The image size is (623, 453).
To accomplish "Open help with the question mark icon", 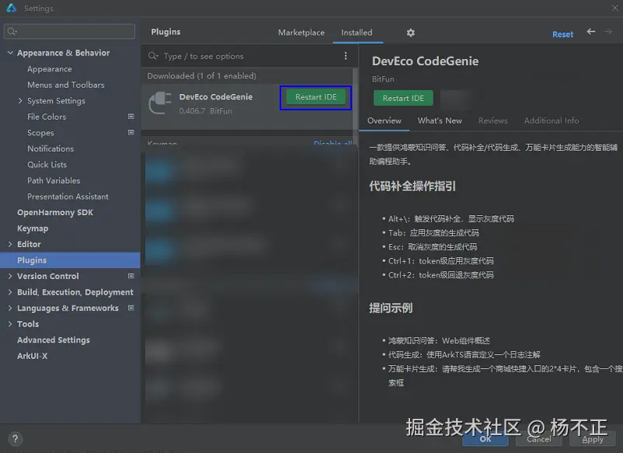I will click(x=15, y=439).
